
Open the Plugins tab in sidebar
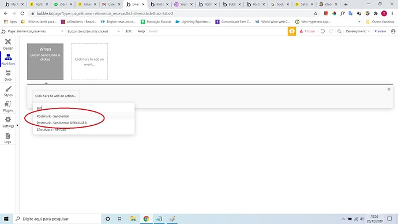tap(8, 107)
